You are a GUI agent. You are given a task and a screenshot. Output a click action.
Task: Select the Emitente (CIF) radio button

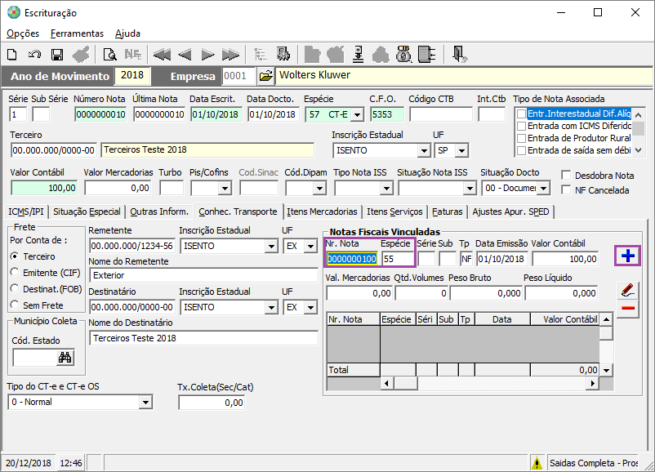(15, 272)
